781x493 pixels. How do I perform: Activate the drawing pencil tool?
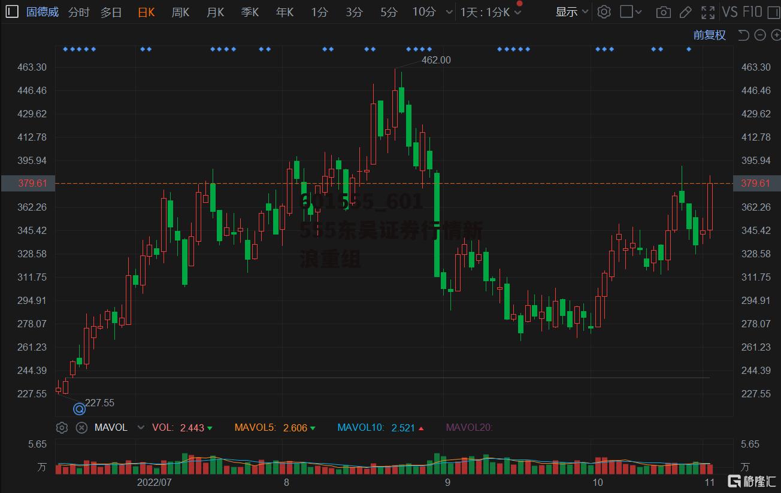[685, 12]
